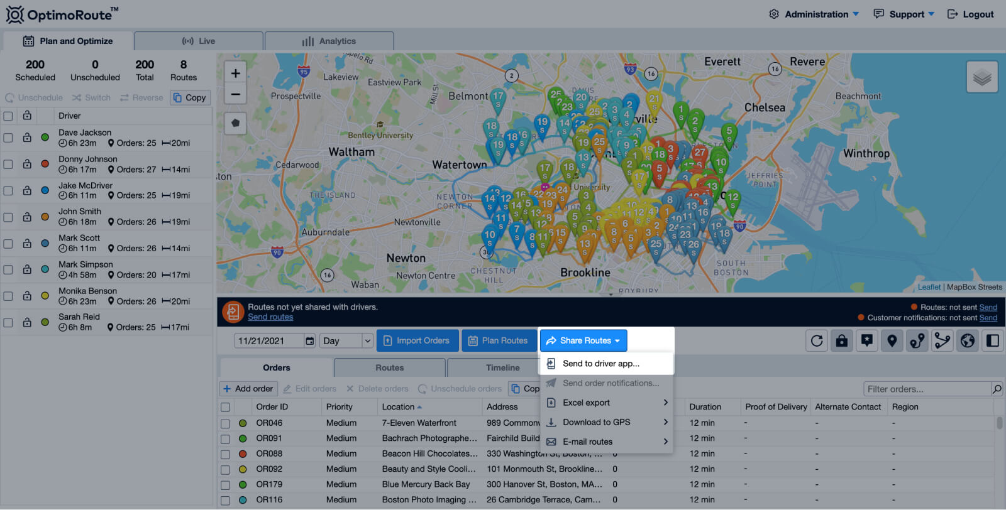Screen dimensions: 1006x510
Task: Select the polygon draw tool on map
Action: (235, 123)
